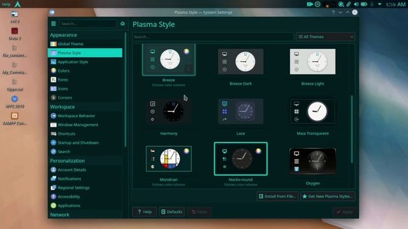Image resolution: width=408 pixels, height=229 pixels.
Task: Expand the system tray hidden icons arrow
Action: [x=379, y=4]
